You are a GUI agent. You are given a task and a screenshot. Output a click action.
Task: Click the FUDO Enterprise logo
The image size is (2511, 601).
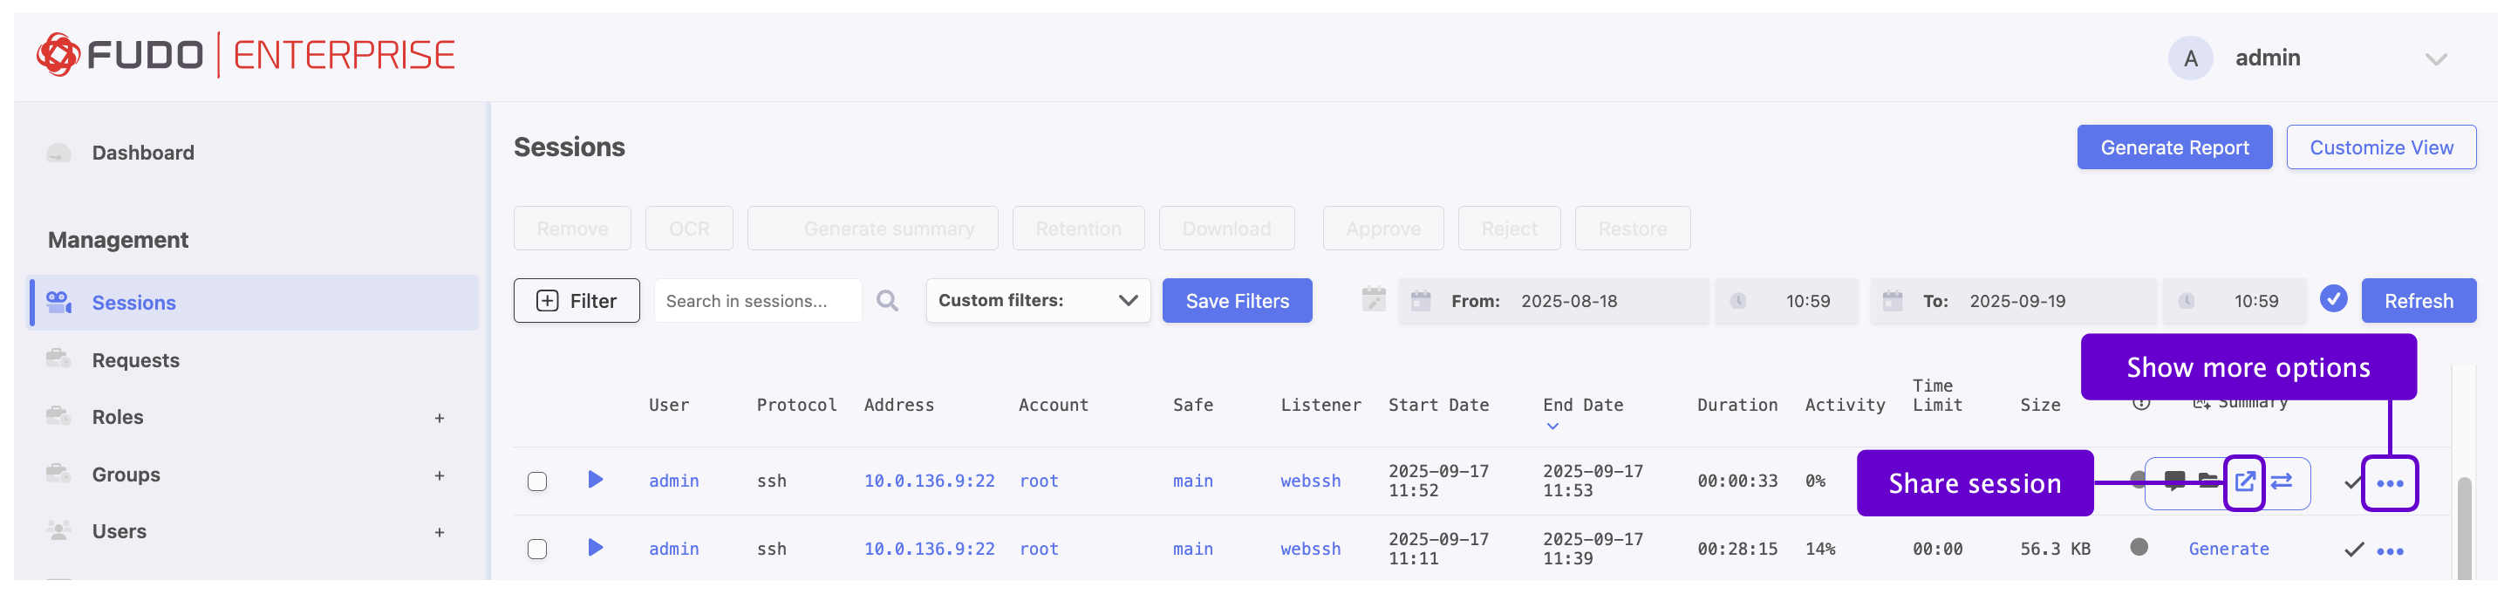(x=246, y=55)
